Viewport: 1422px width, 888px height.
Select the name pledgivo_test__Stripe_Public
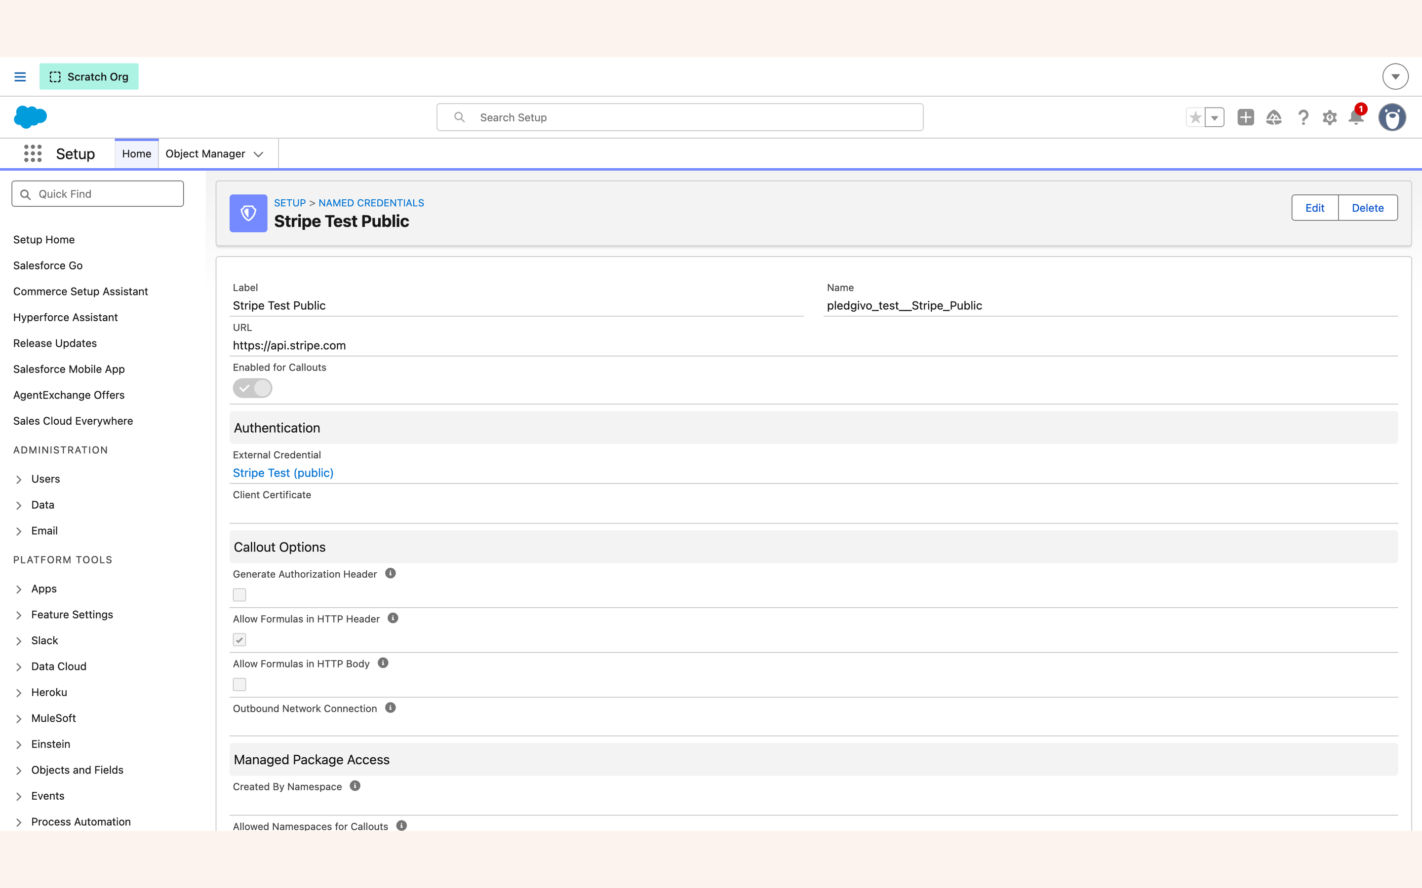point(905,305)
